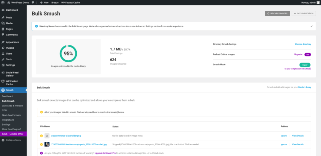Open CDN submenu item

pyautogui.click(x=4, y=111)
